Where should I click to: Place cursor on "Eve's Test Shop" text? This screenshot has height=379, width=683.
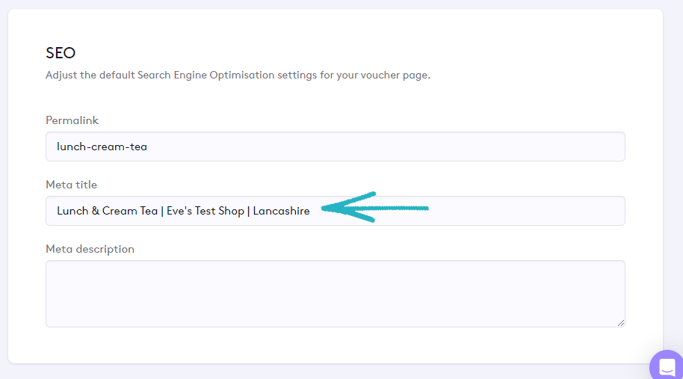point(205,211)
